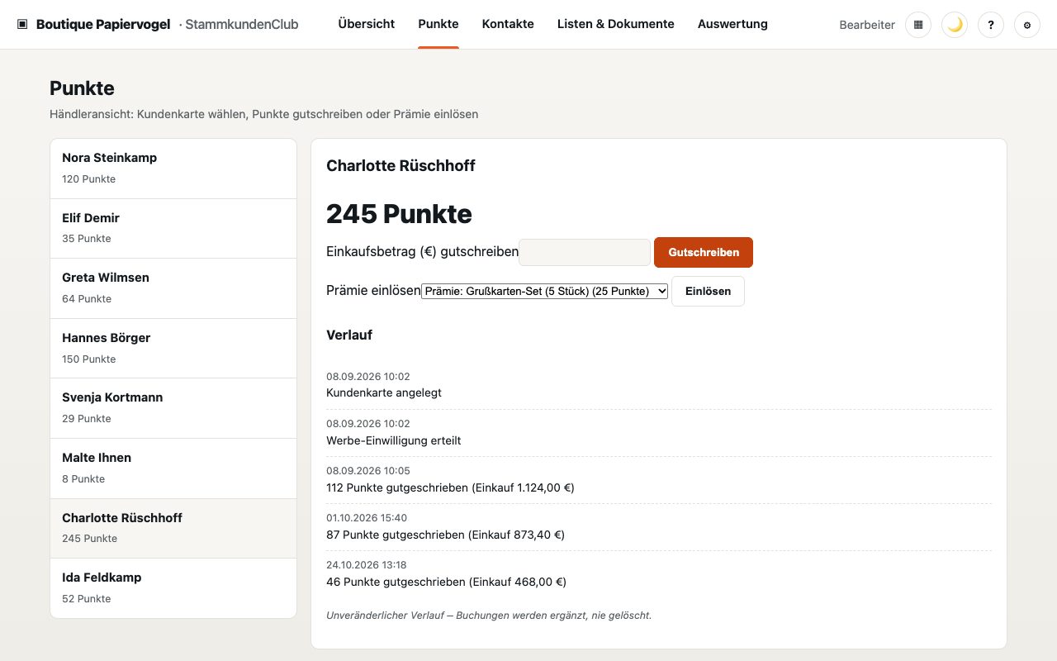Click the Boutique Papiervogel logo icon
The width and height of the screenshot is (1057, 661).
click(x=22, y=25)
